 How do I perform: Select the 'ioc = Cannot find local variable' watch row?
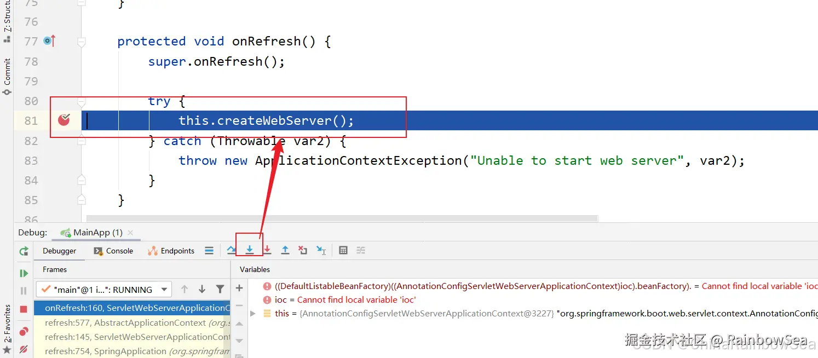point(533,300)
